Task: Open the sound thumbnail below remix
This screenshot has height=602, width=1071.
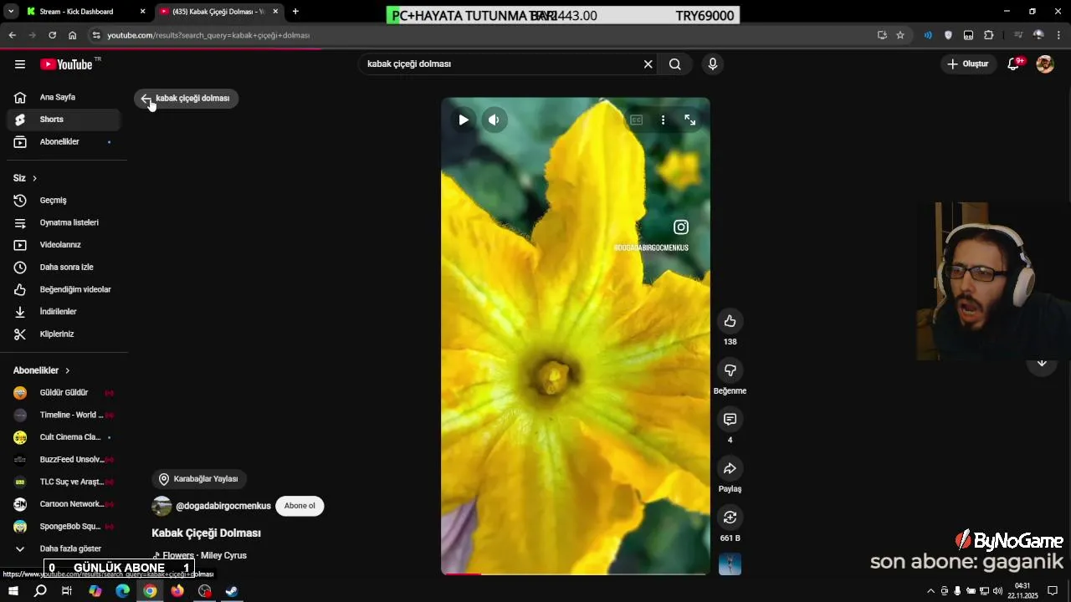Action: point(730,564)
